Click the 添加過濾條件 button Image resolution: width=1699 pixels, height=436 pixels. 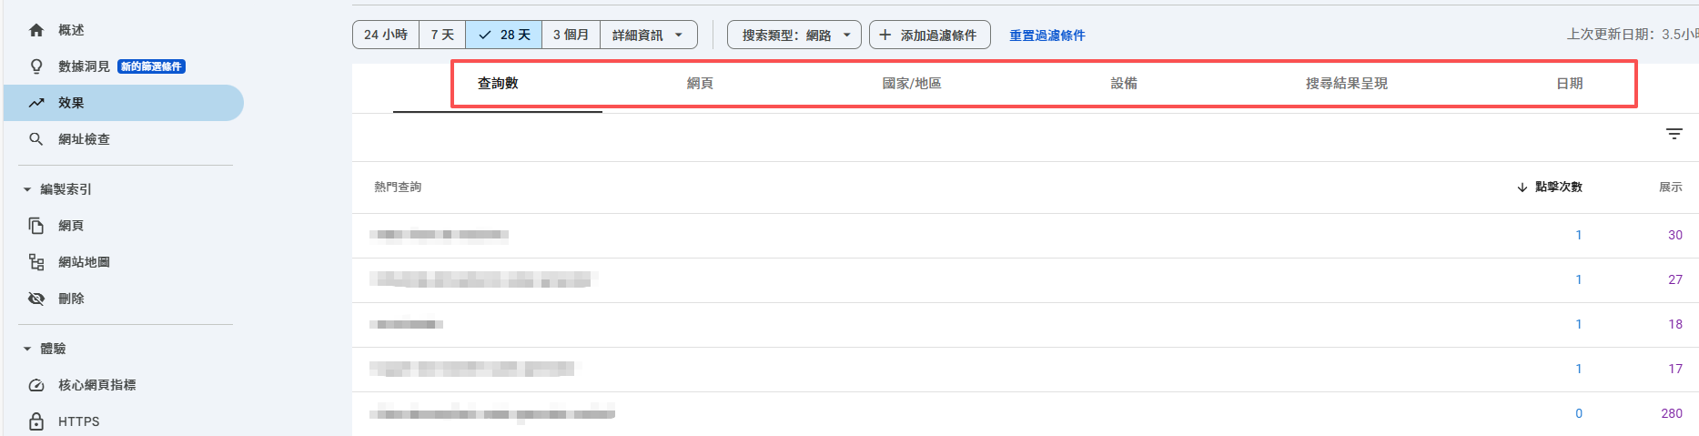929,35
